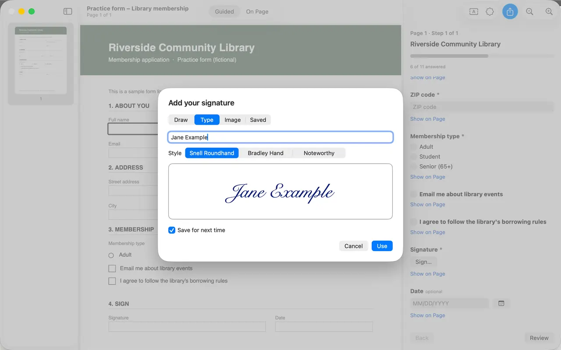Select the Adult radio on the form page
Viewport: 561px width, 350px height.
pyautogui.click(x=111, y=255)
